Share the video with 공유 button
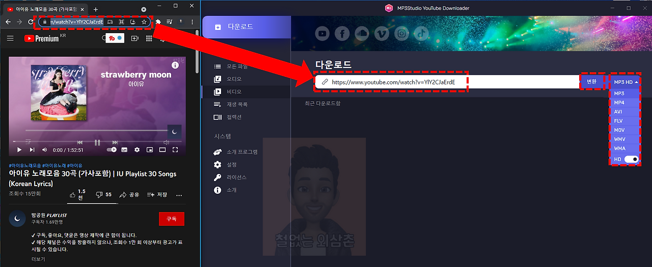Screen dimensions: 652x267 (x=129, y=194)
